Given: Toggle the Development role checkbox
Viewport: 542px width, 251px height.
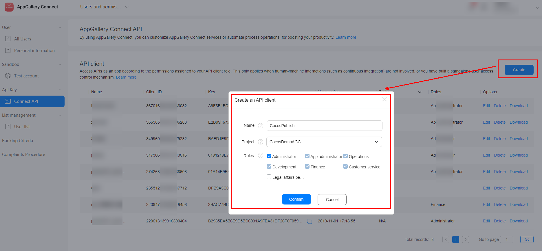Looking at the screenshot, I should [x=269, y=166].
